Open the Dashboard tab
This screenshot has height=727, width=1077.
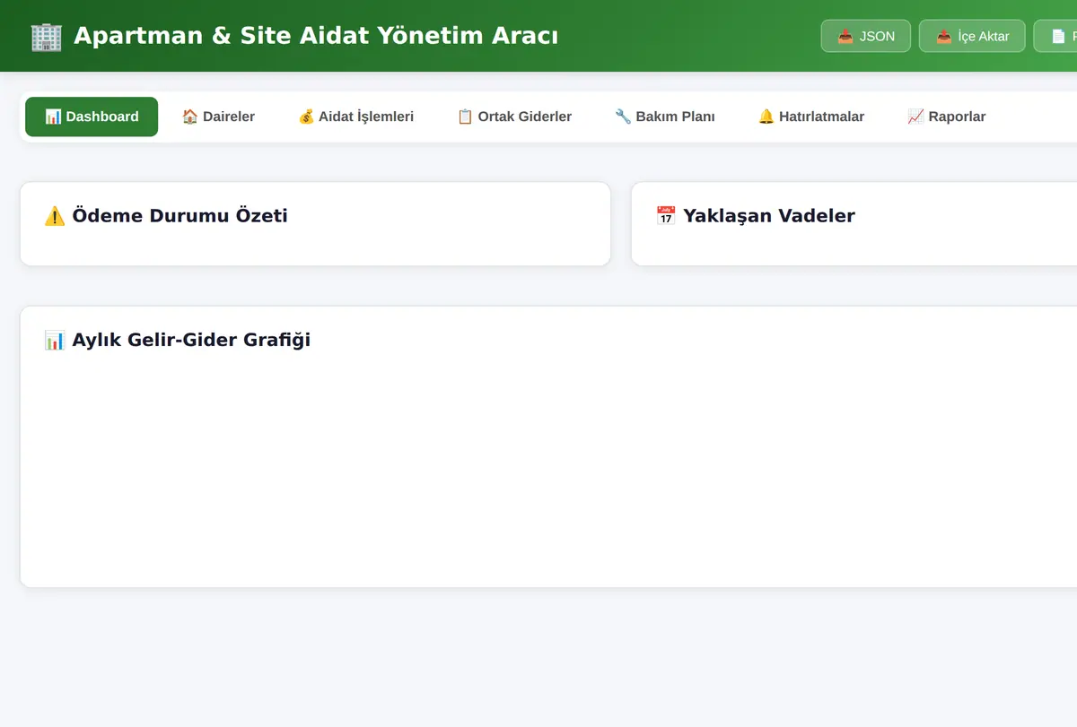point(92,117)
